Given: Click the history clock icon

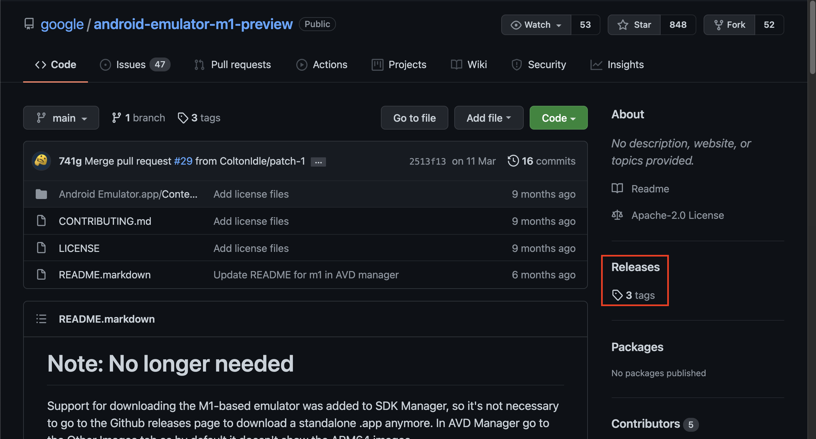Looking at the screenshot, I should 513,161.
